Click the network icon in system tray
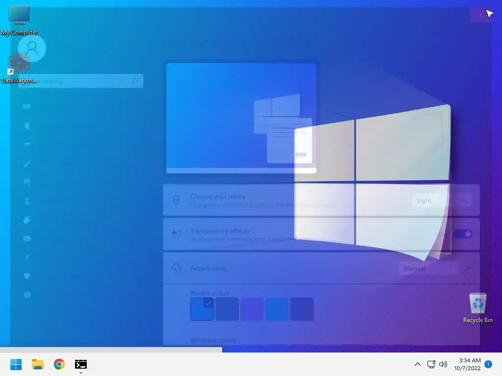The height and width of the screenshot is (376, 502). (x=431, y=364)
